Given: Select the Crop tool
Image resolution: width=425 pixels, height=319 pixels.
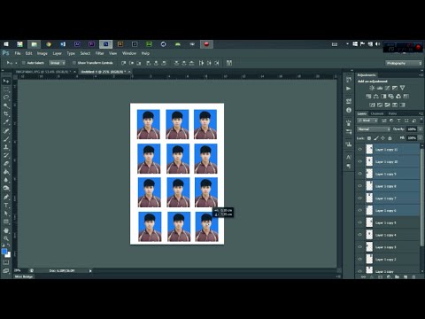Looking at the screenshot, I should click(x=6, y=113).
